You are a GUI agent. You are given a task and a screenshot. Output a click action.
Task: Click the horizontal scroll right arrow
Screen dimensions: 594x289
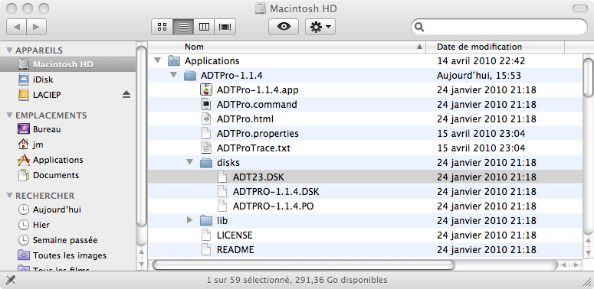[576, 265]
